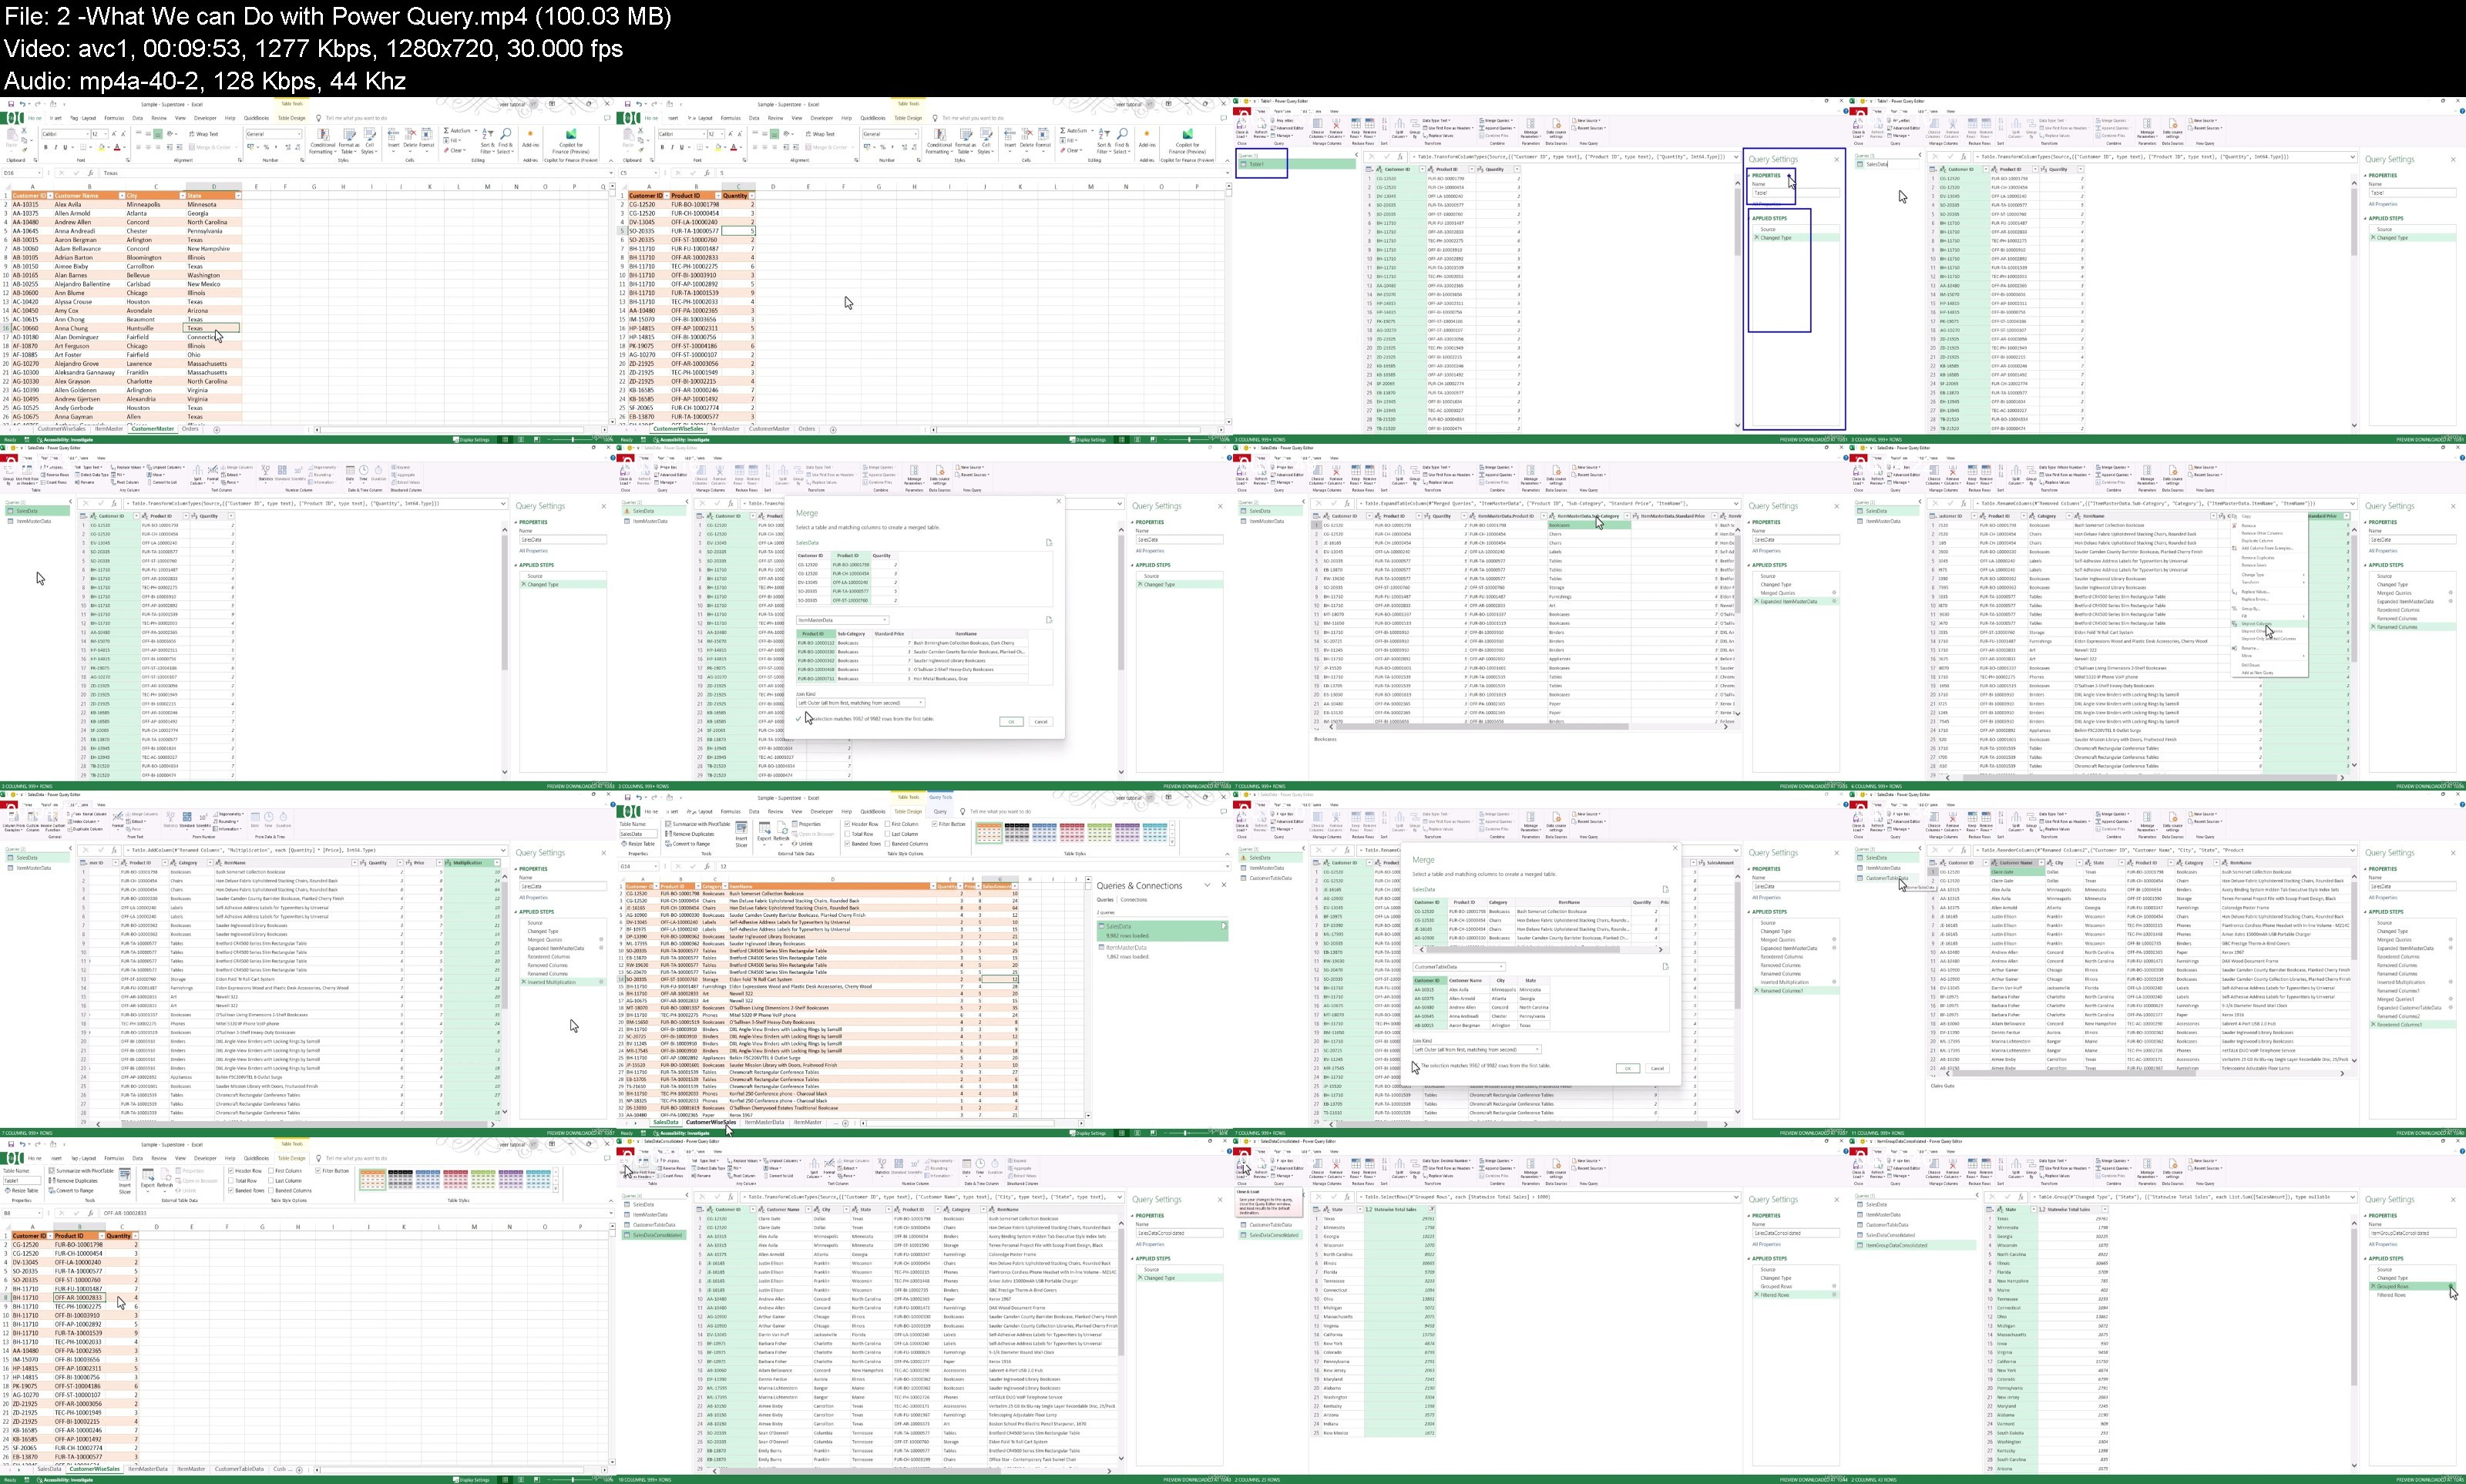Open Product ID filter in the Table1 frame

pos(102,1236)
